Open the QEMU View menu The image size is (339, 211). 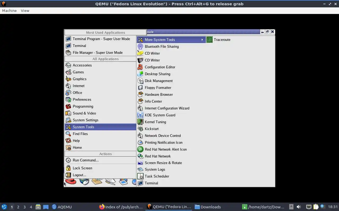(25, 11)
